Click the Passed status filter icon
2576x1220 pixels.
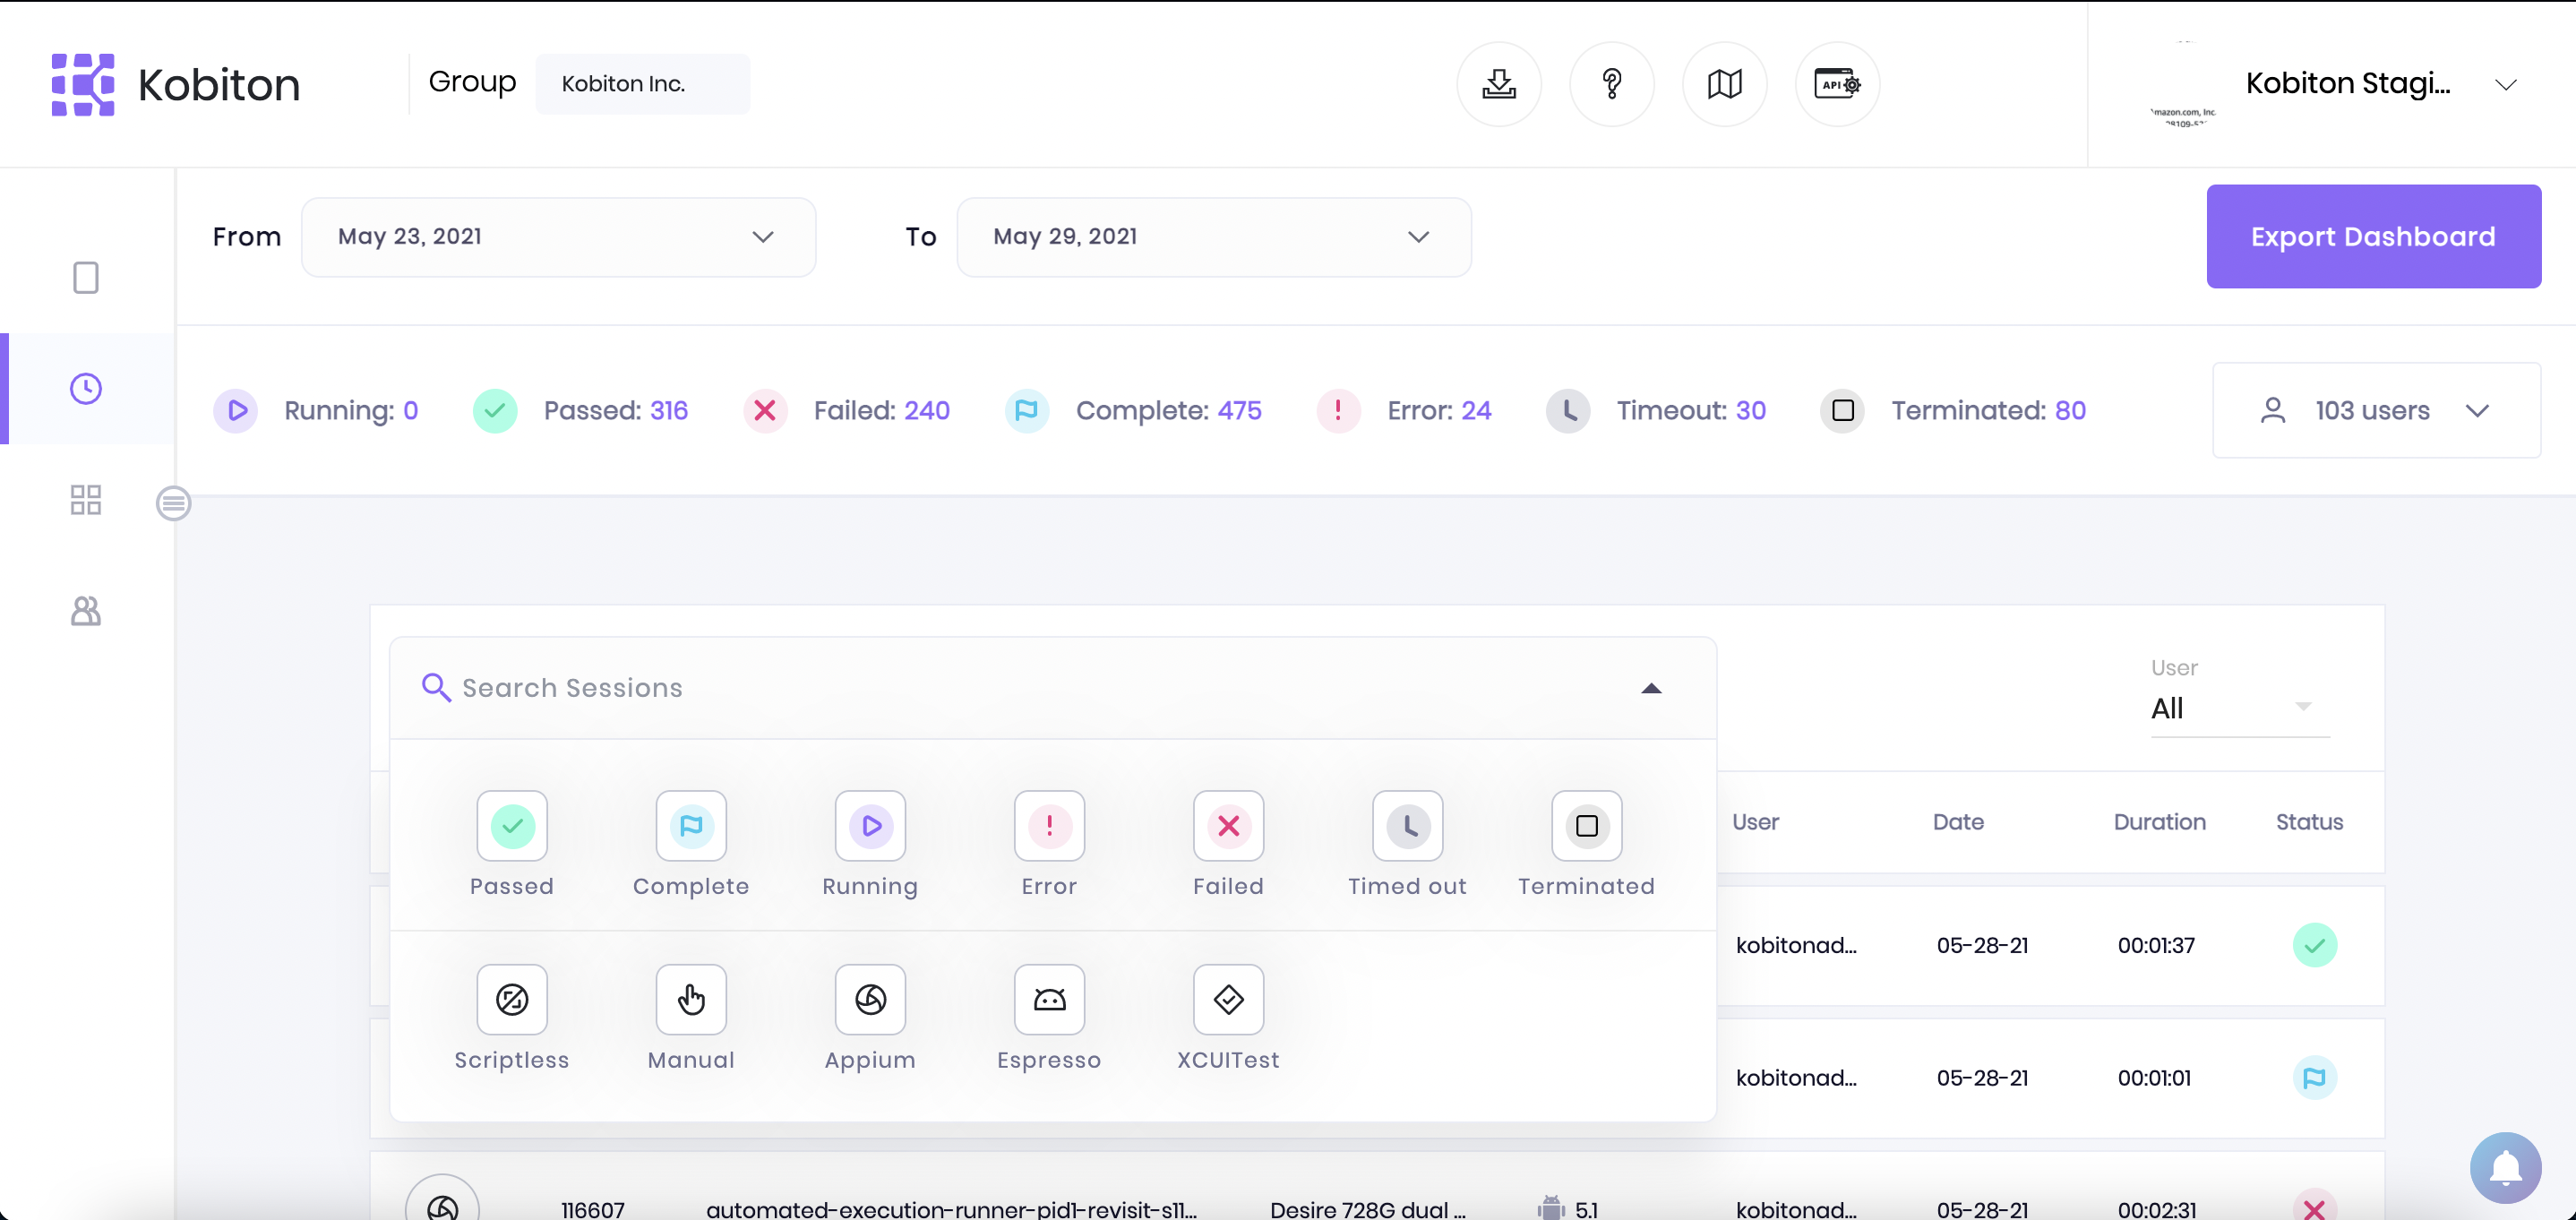(511, 826)
